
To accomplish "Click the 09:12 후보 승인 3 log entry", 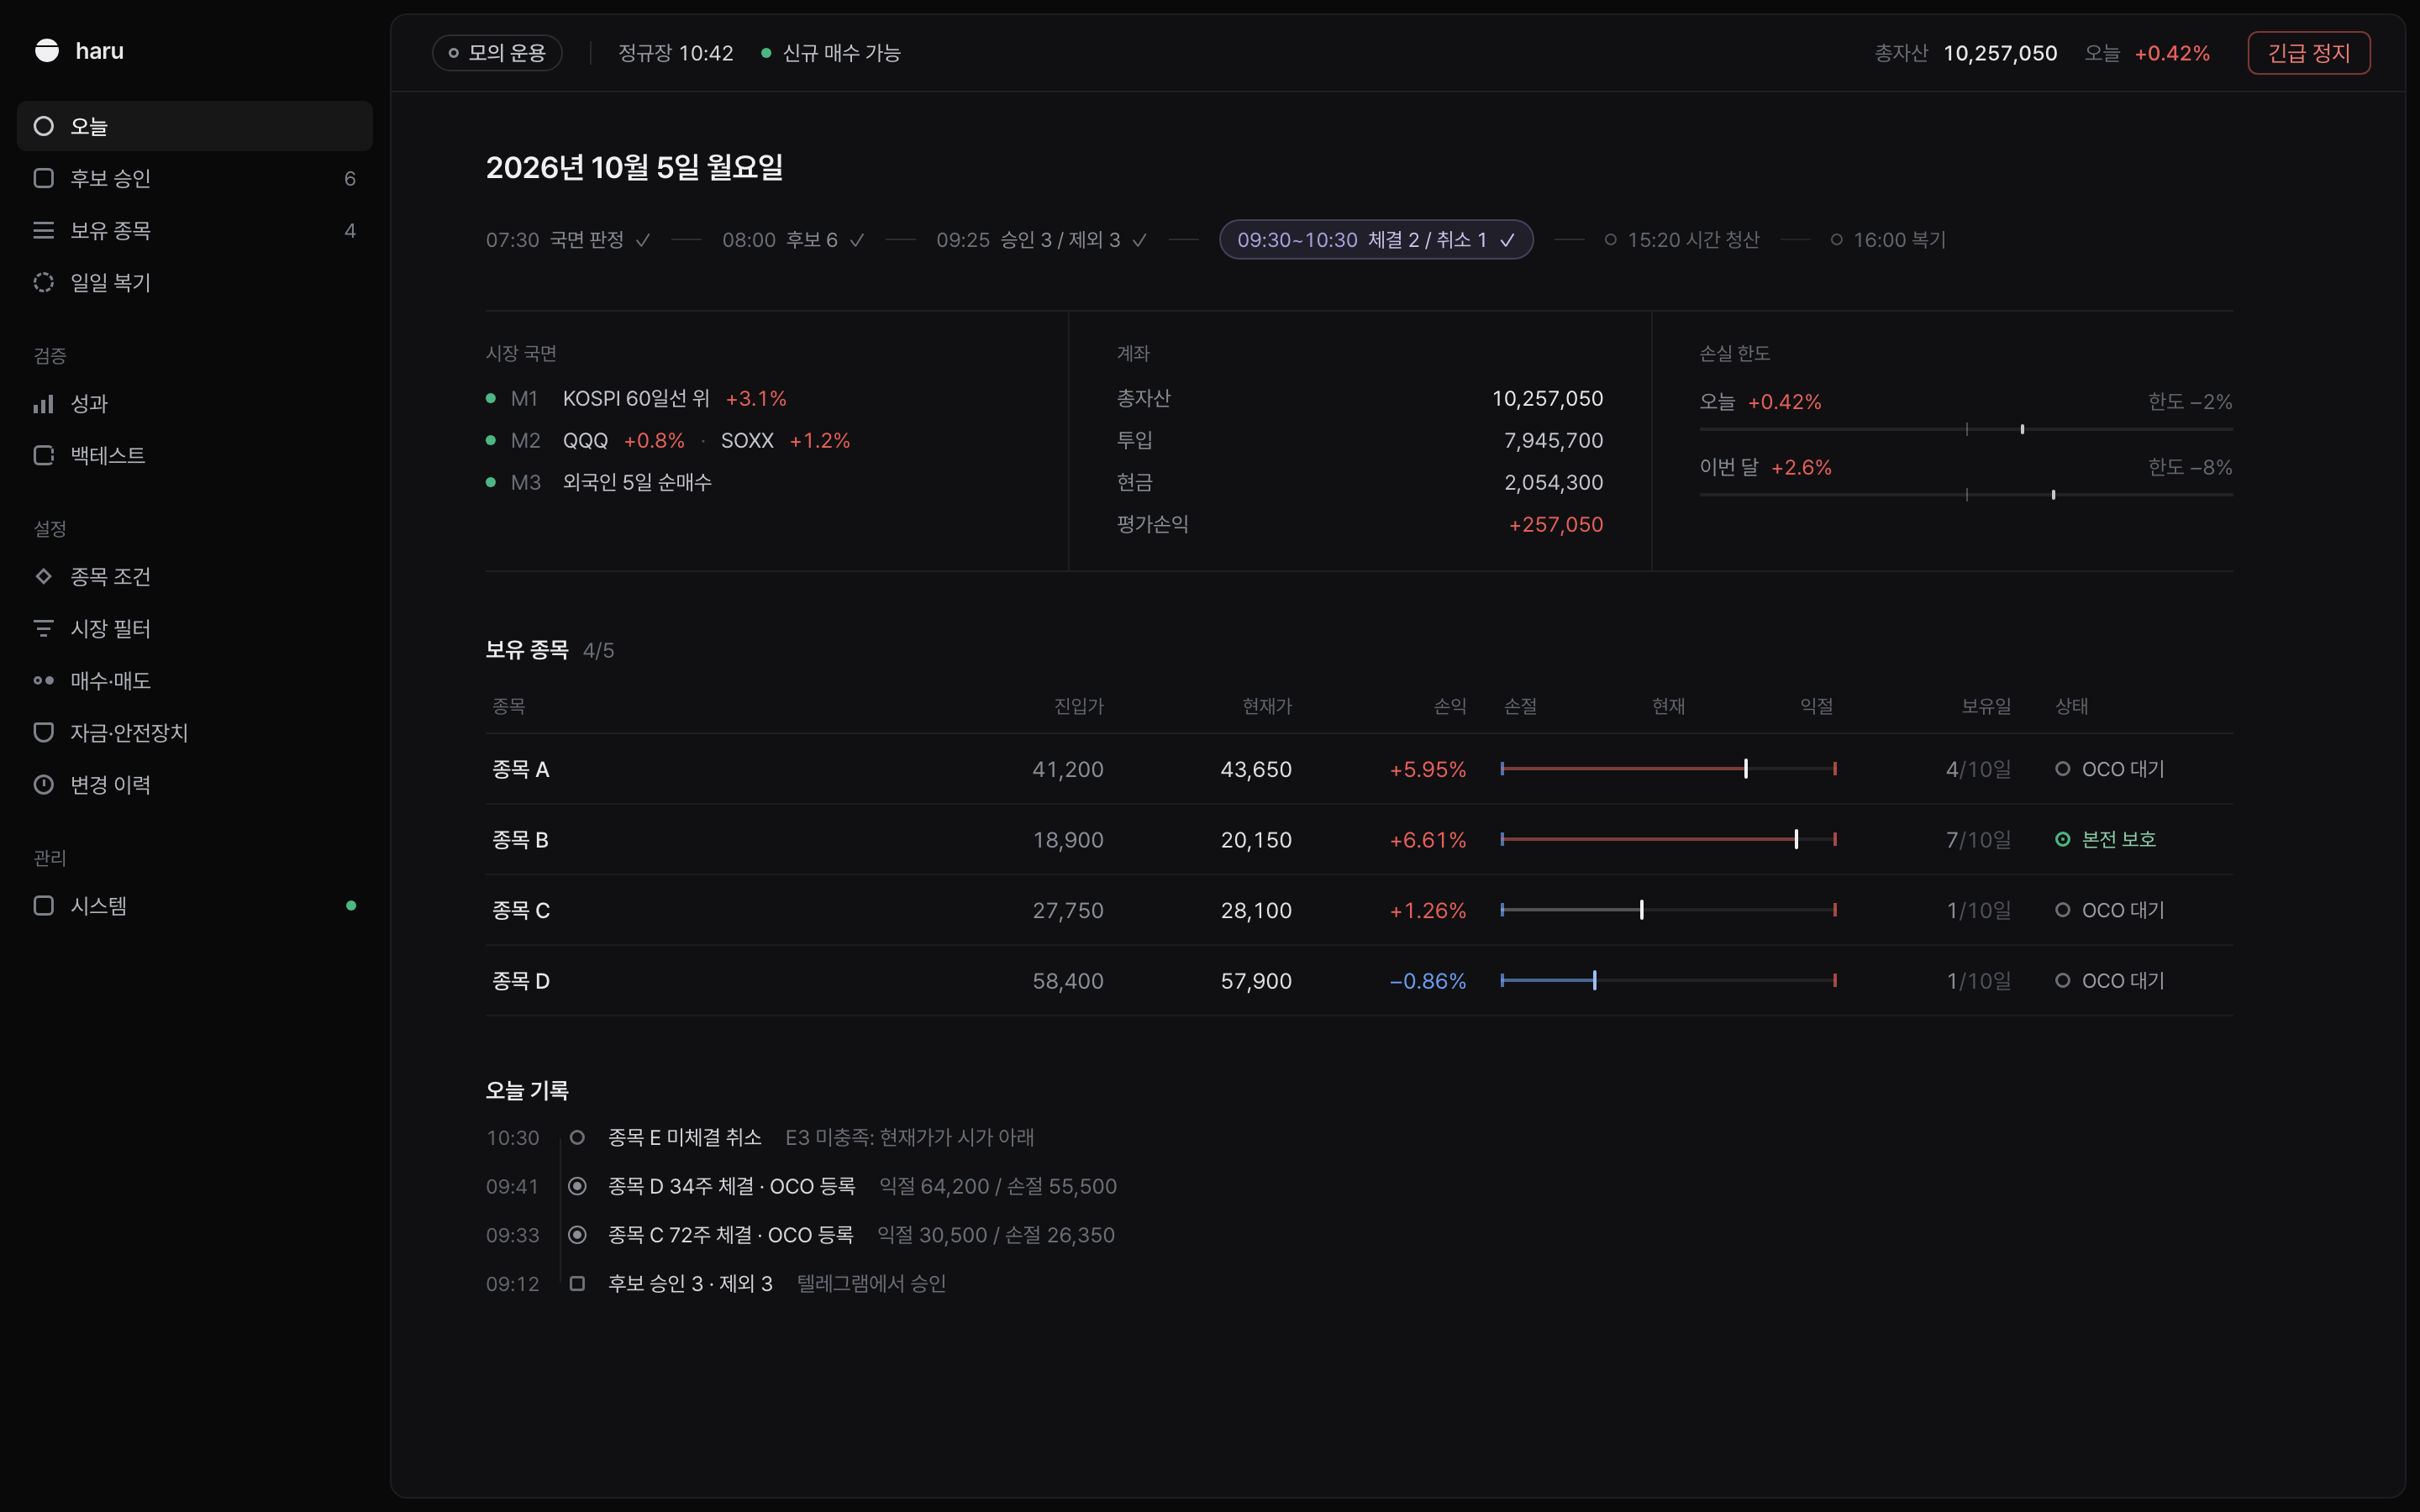I will tap(716, 1284).
